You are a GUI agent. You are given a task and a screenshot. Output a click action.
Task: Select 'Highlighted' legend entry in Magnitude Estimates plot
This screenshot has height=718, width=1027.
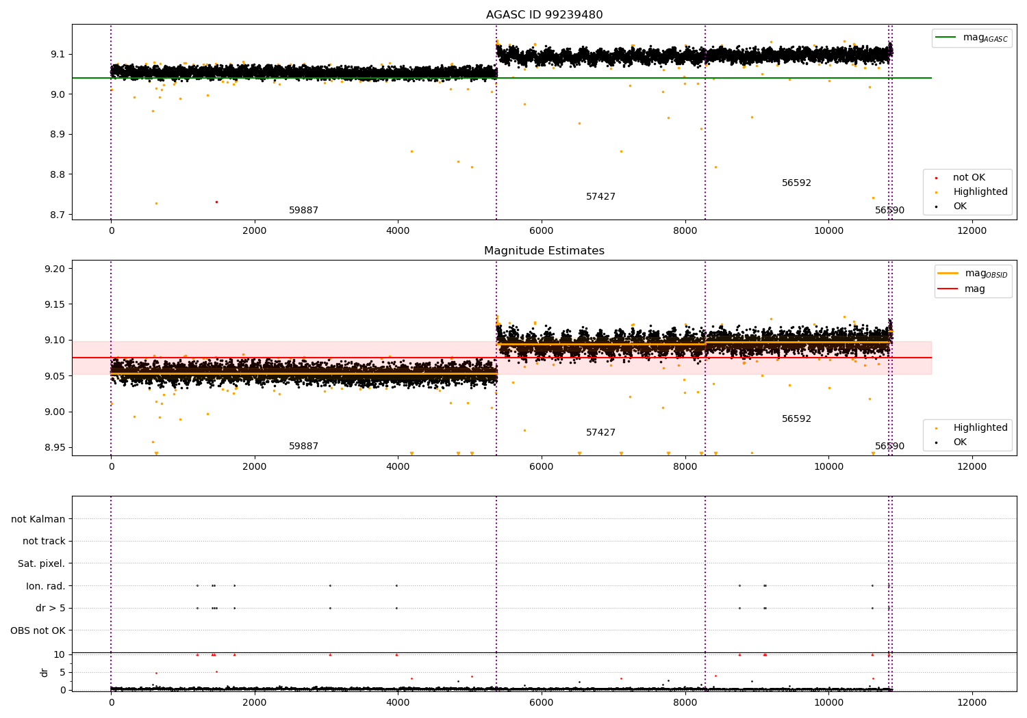point(980,428)
